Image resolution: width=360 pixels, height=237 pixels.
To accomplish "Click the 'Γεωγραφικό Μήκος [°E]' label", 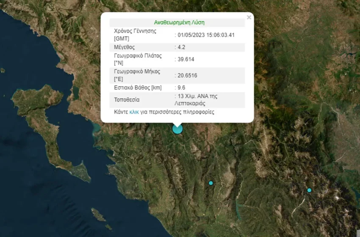I will point(137,75).
